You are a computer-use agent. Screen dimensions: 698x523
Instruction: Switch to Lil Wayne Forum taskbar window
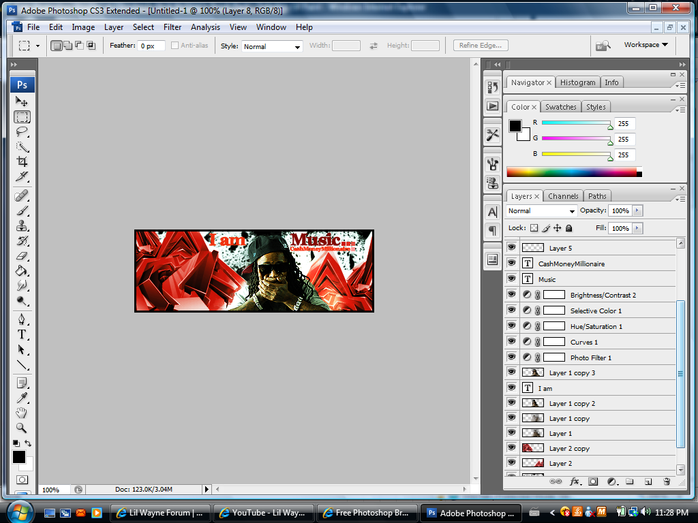pyautogui.click(x=160, y=513)
